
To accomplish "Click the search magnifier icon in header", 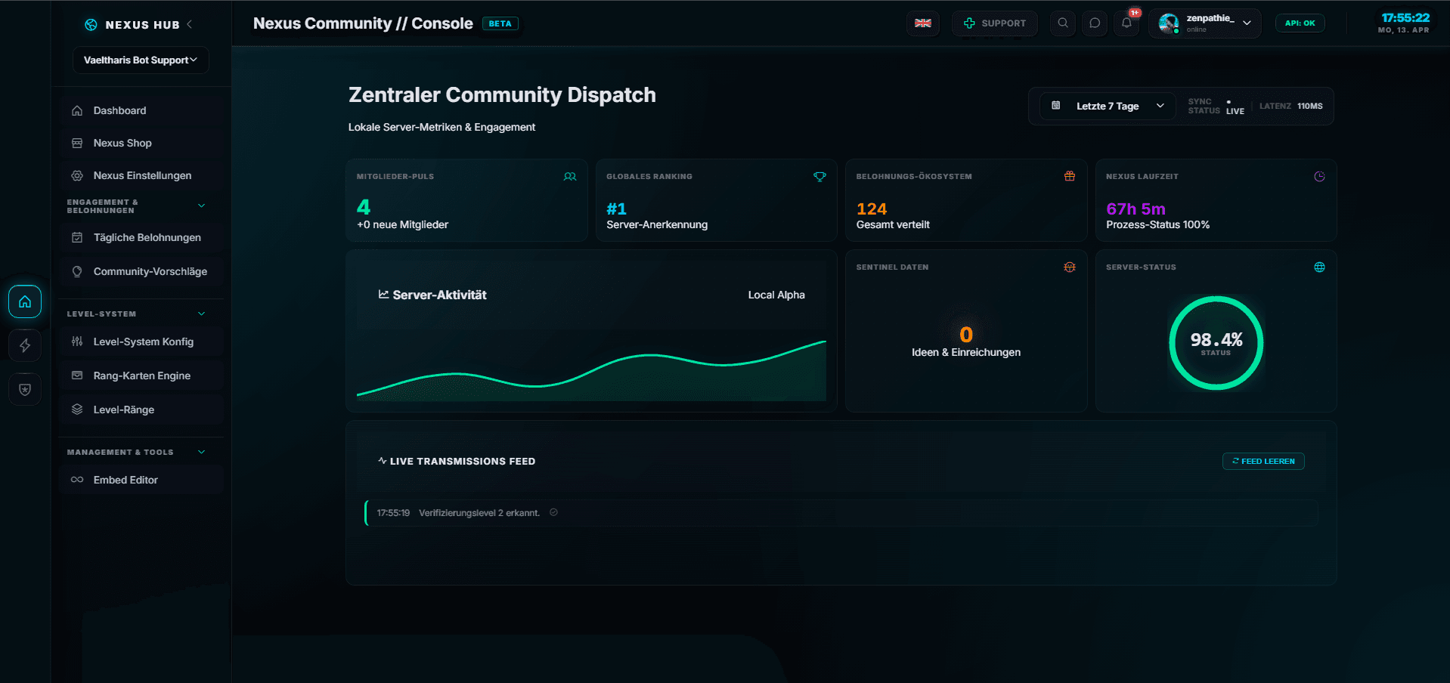I will pos(1062,23).
